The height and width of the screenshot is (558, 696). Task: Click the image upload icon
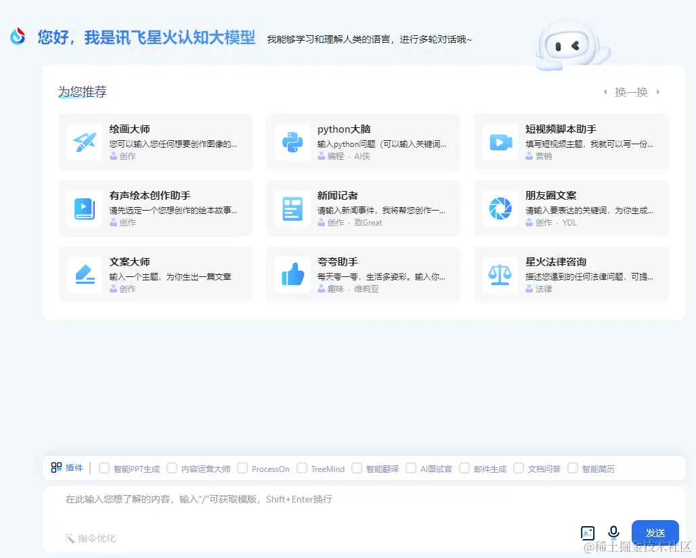588,533
